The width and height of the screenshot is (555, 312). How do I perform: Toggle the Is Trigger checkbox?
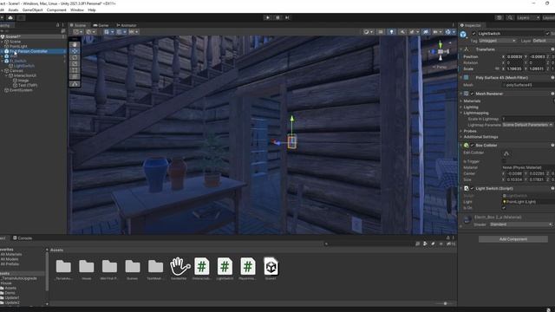pyautogui.click(x=504, y=161)
